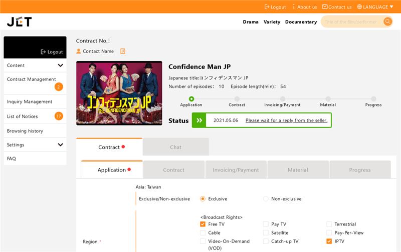Uncheck the Free TV checkbox
The width and height of the screenshot is (401, 252).
pos(203,224)
